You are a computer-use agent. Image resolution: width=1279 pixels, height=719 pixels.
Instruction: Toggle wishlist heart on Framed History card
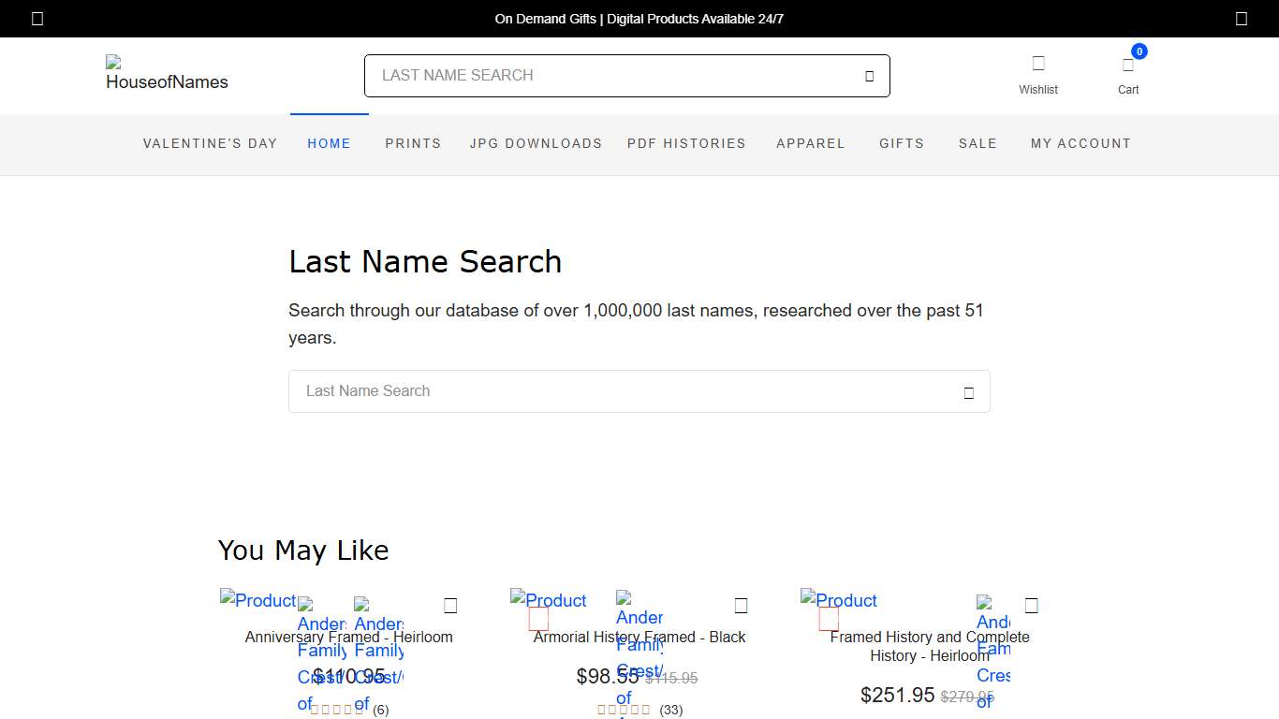click(x=1031, y=605)
